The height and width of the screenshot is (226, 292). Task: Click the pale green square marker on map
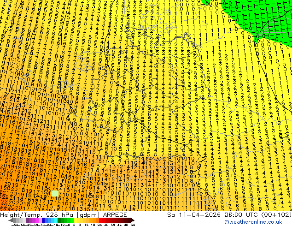click(x=55, y=193)
